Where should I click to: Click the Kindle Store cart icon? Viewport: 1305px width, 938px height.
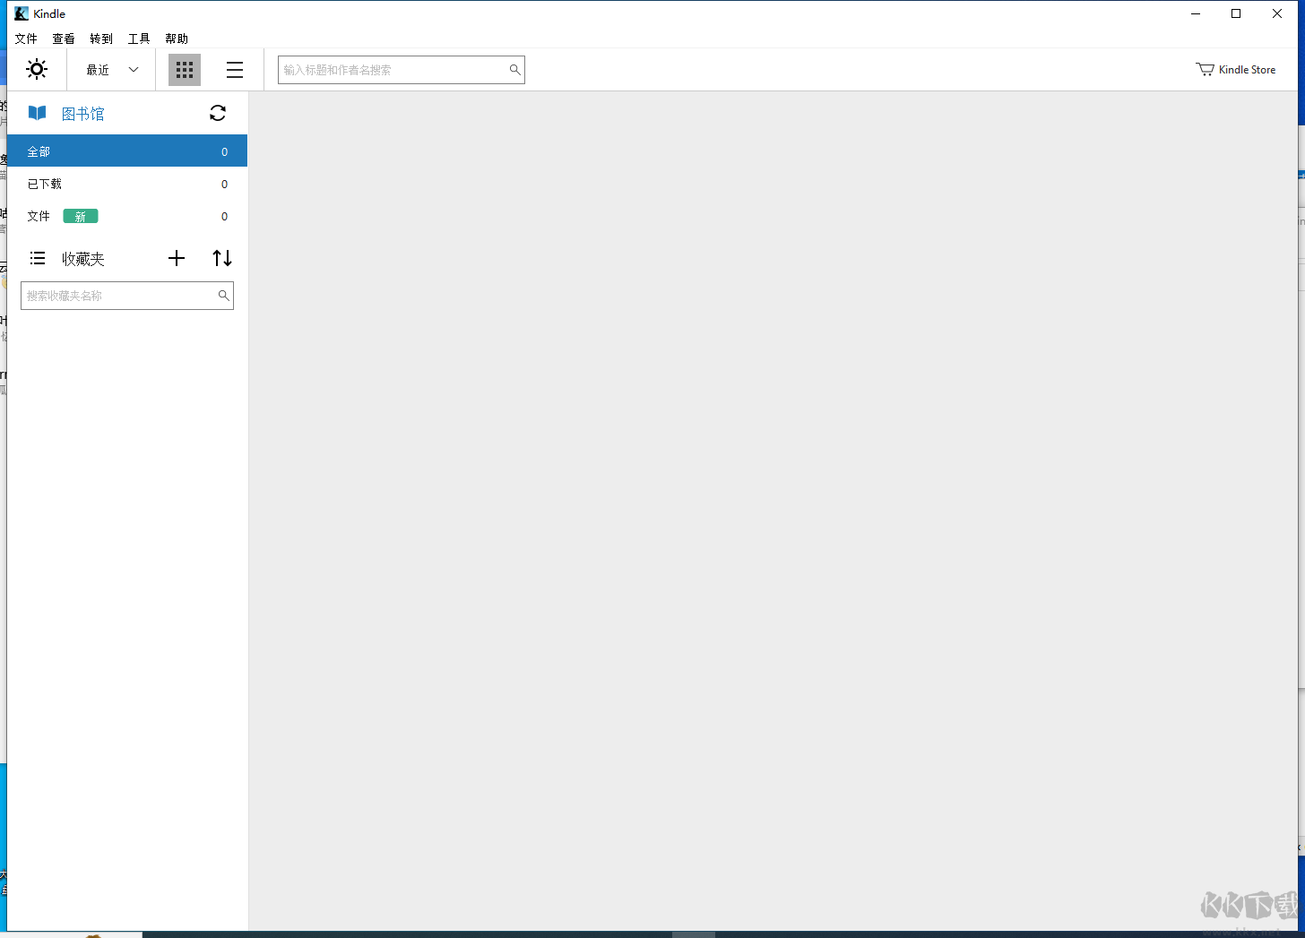coord(1205,70)
